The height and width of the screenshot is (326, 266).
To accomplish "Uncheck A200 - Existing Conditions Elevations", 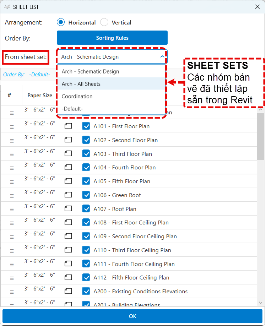I will (x=86, y=292).
